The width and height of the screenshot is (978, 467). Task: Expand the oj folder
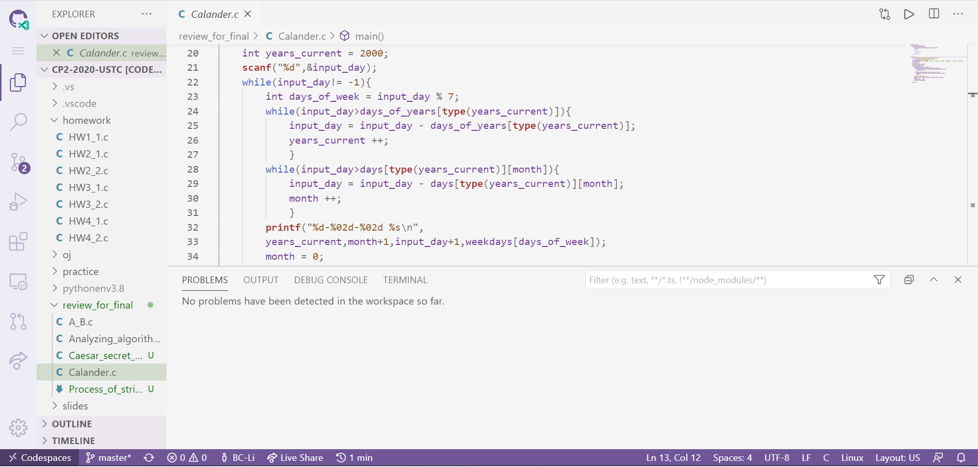(102, 255)
